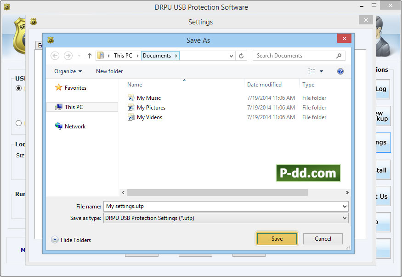402x277 pixels.
Task: Maximize the DRPU USB Protection window
Action: (x=374, y=6)
